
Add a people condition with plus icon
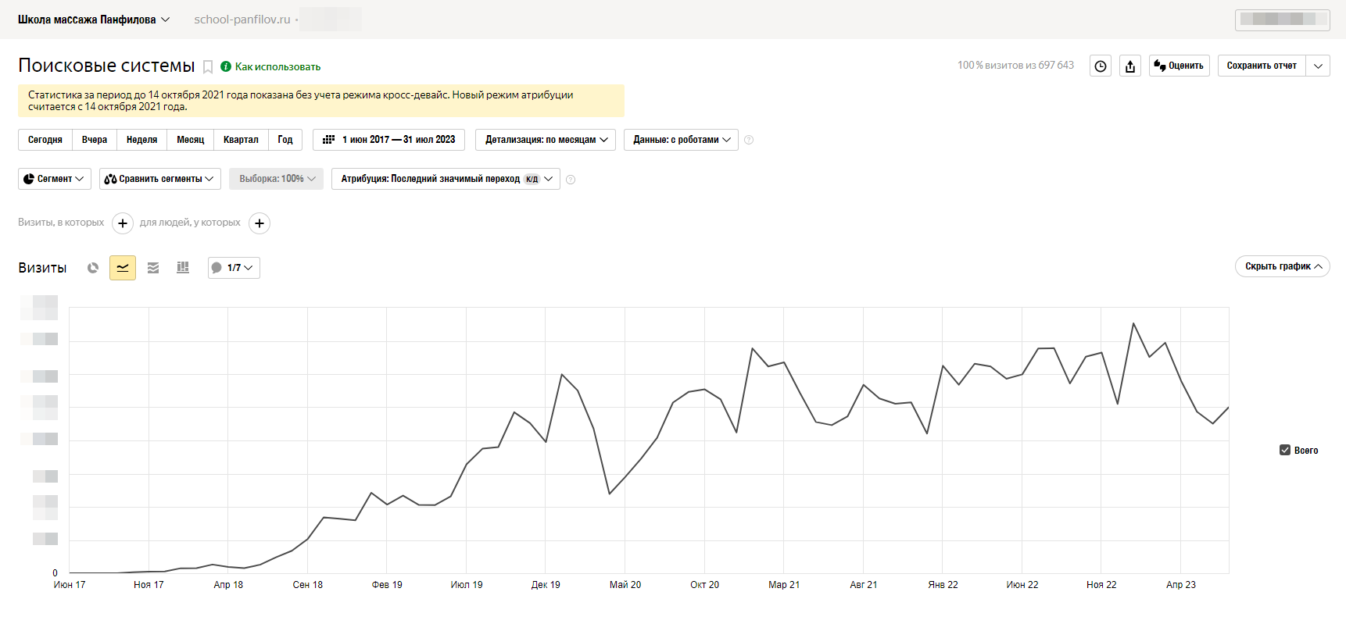click(260, 223)
